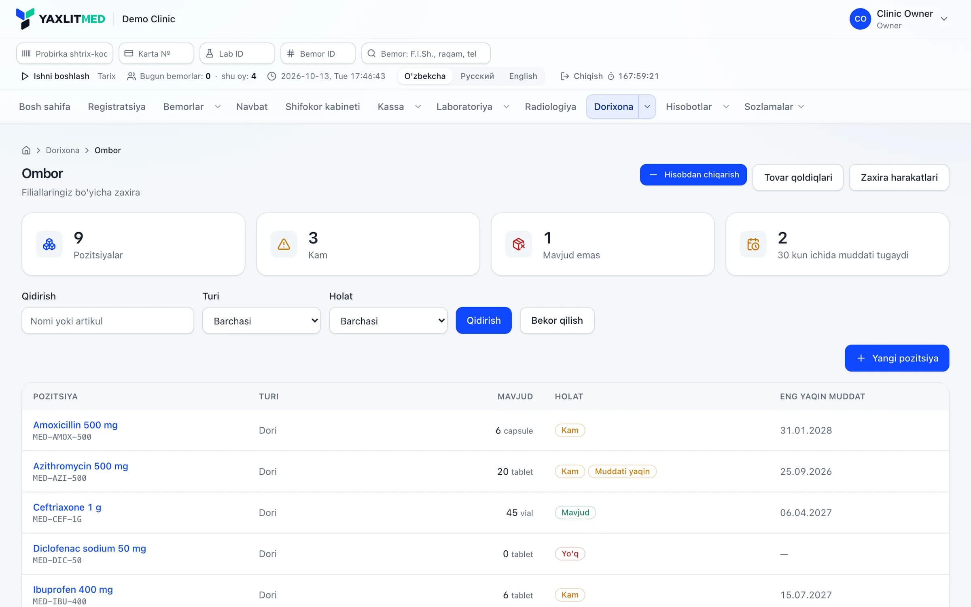This screenshot has height=607, width=971.
Task: Click the patients icon beside Bugun bemorlar
Action: coord(131,76)
